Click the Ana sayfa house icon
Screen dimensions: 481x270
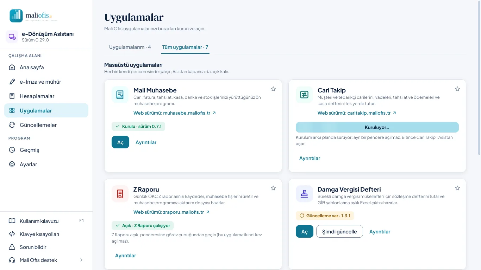pos(12,67)
